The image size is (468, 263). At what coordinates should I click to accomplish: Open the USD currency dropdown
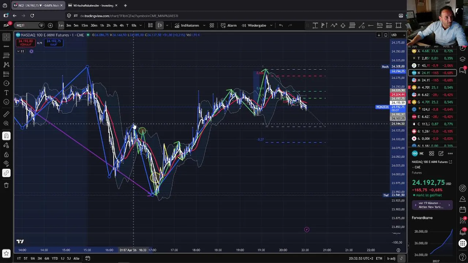(x=398, y=35)
